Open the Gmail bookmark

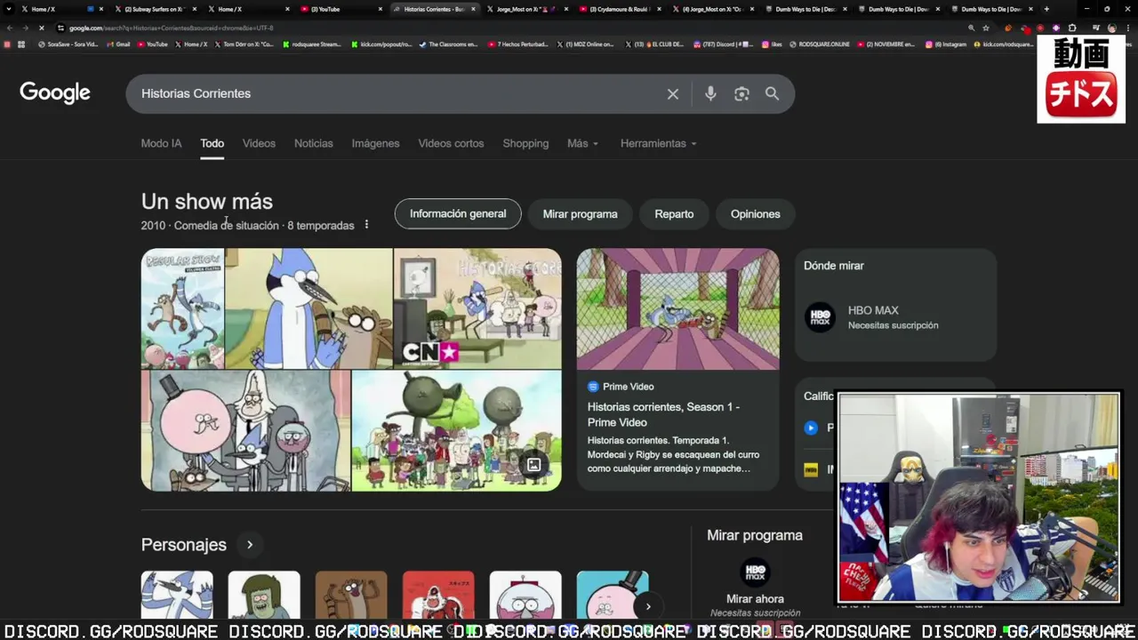click(117, 44)
